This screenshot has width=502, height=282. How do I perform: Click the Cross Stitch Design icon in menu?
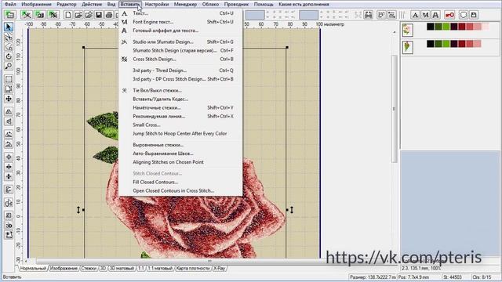pyautogui.click(x=125, y=60)
